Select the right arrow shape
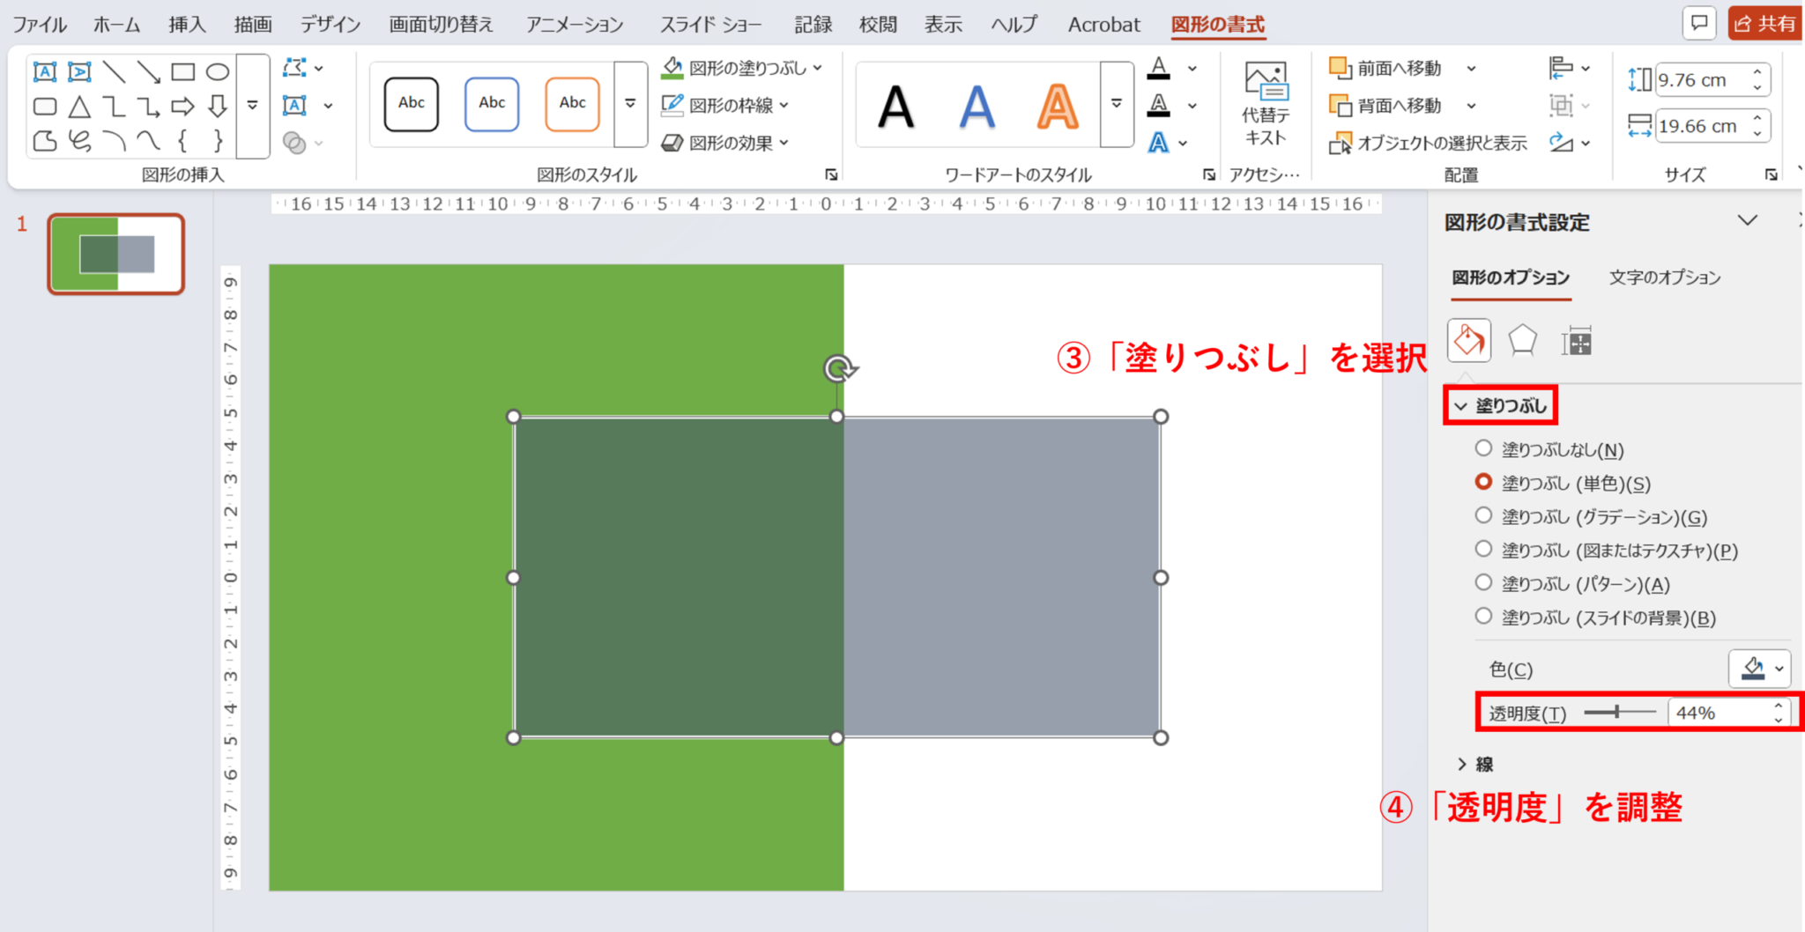1805x932 pixels. tap(182, 107)
